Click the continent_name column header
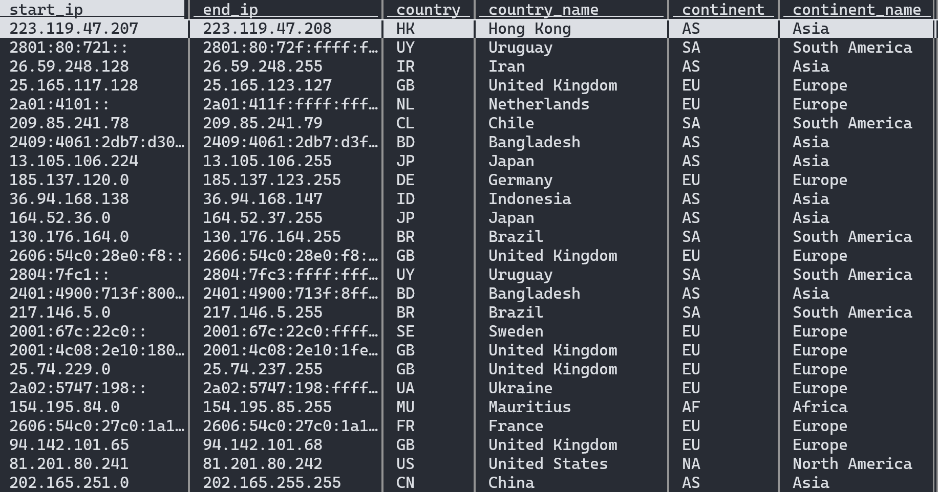 point(856,9)
